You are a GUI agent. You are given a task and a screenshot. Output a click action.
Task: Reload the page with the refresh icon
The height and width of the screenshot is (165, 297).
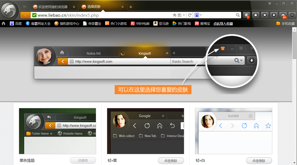[x=190, y=15]
